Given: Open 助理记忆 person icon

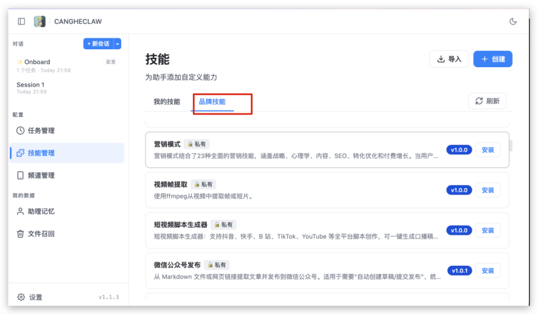Looking at the screenshot, I should [20, 212].
